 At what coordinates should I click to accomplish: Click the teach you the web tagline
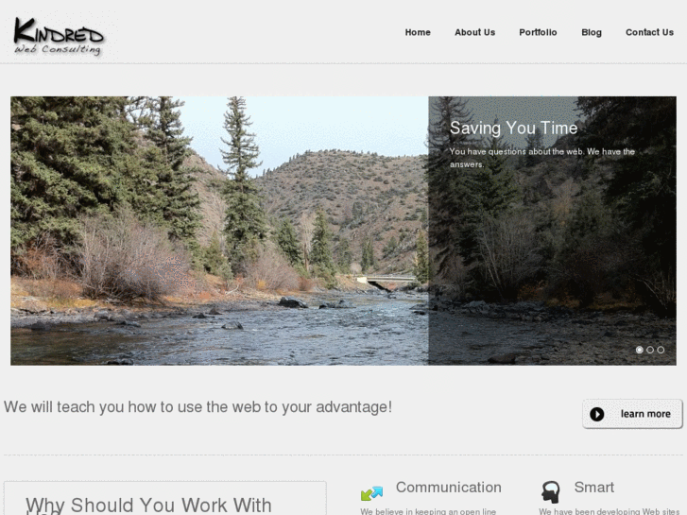coord(198,407)
